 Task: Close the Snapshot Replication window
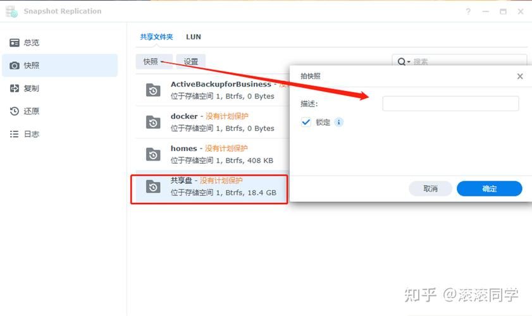(521, 11)
